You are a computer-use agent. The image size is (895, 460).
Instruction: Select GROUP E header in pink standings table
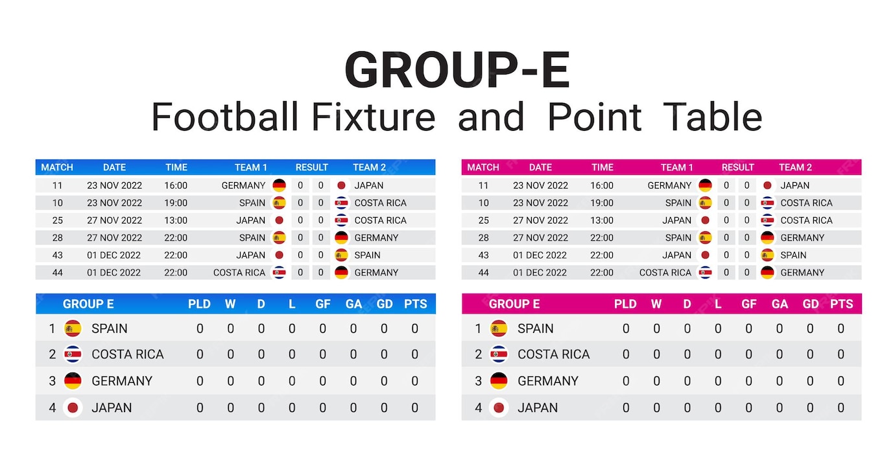pyautogui.click(x=514, y=304)
